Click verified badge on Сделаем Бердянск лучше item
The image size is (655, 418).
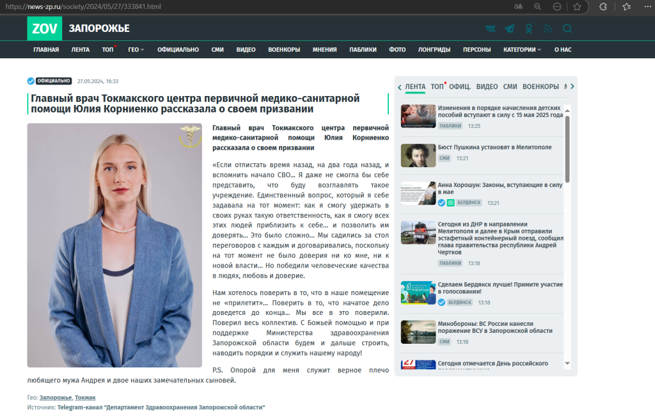(441, 302)
